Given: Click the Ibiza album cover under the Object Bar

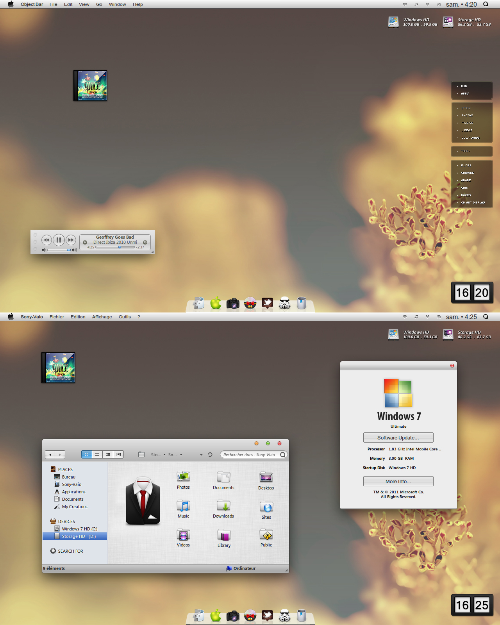Looking at the screenshot, I should tap(90, 86).
